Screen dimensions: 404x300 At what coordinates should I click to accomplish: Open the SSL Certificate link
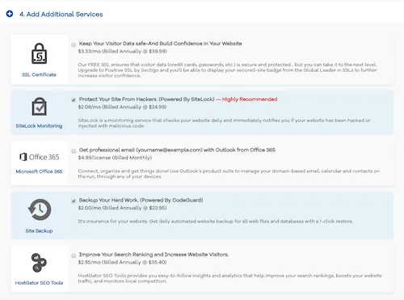click(39, 74)
